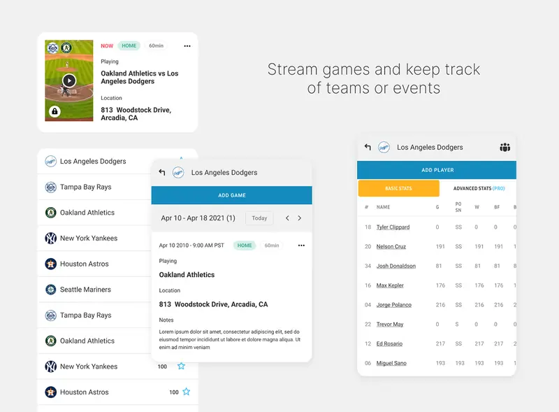Select Seattle Mariners in team list

pos(94,290)
